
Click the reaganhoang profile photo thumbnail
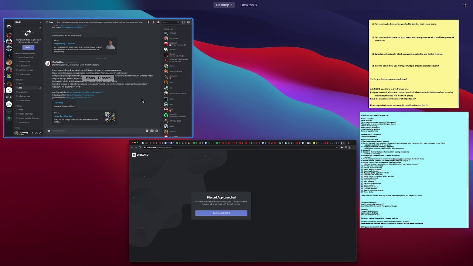[x=110, y=44]
